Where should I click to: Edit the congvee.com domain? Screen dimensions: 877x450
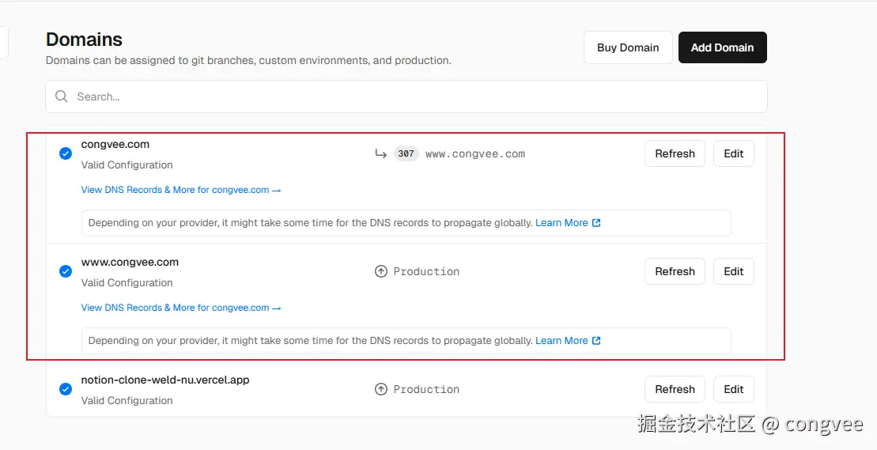click(x=733, y=153)
